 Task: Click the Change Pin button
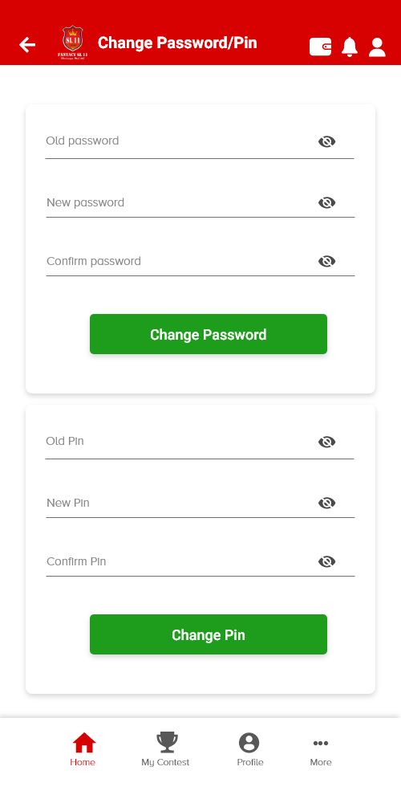(x=209, y=634)
